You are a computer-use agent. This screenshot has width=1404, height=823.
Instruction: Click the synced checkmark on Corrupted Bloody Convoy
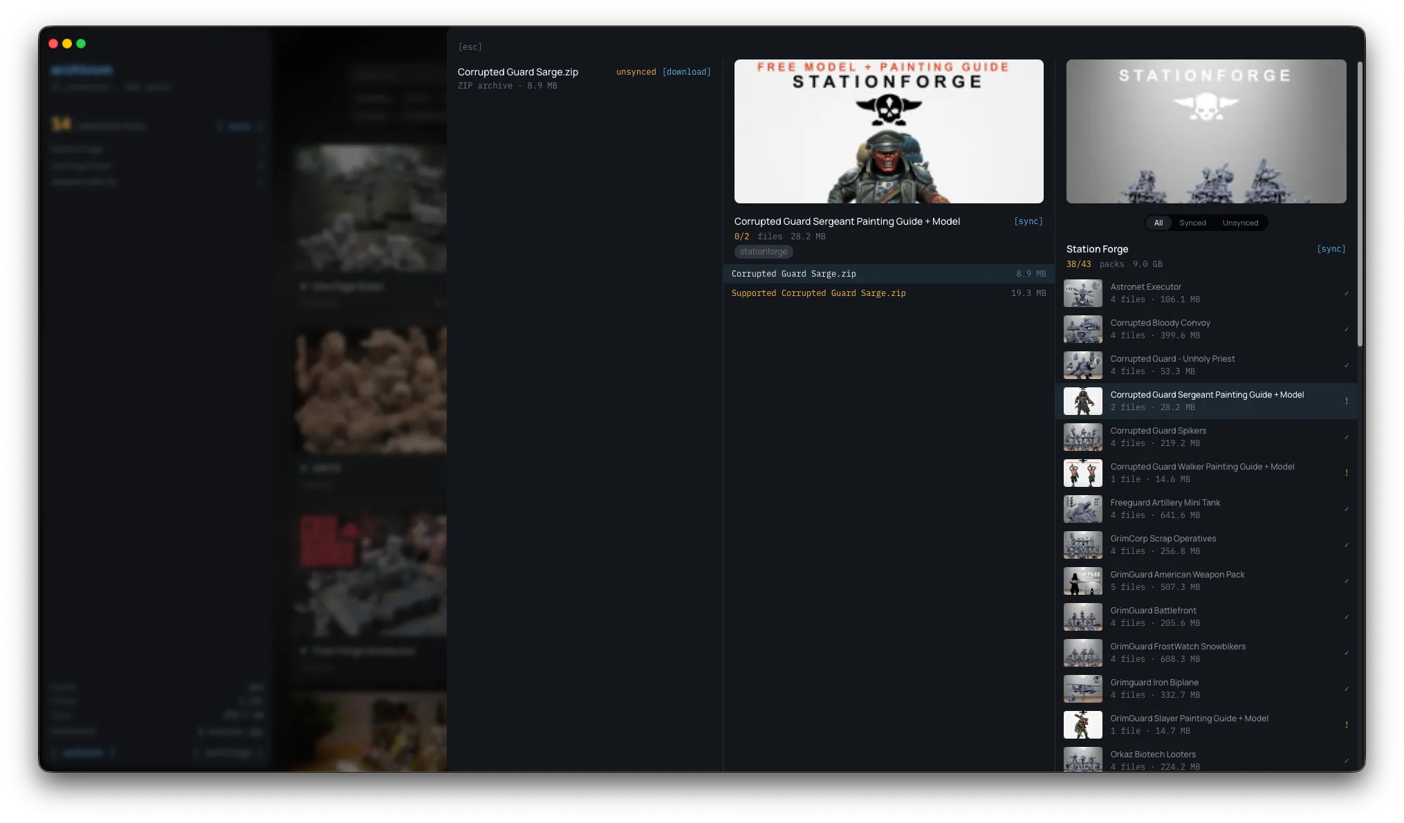click(x=1346, y=329)
